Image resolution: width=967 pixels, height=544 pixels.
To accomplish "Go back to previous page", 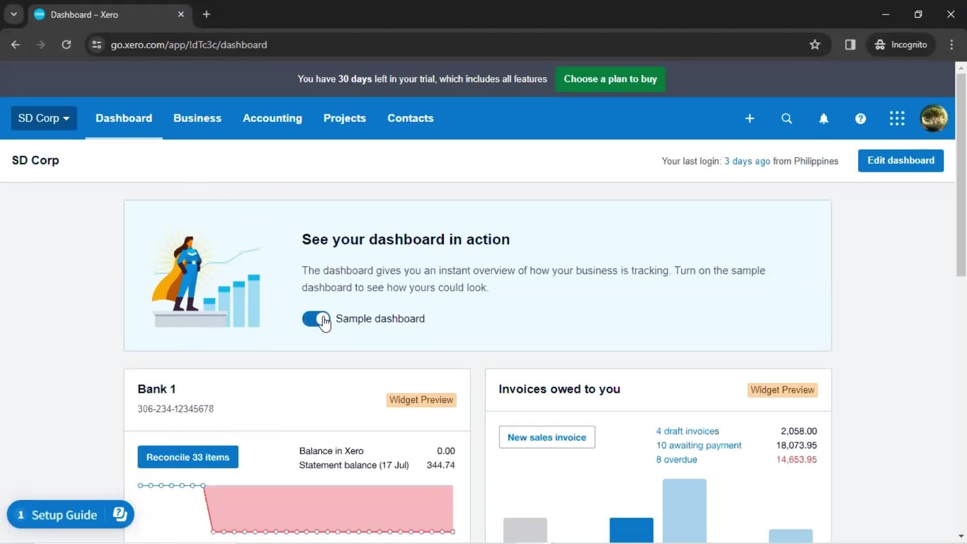I will pos(16,45).
